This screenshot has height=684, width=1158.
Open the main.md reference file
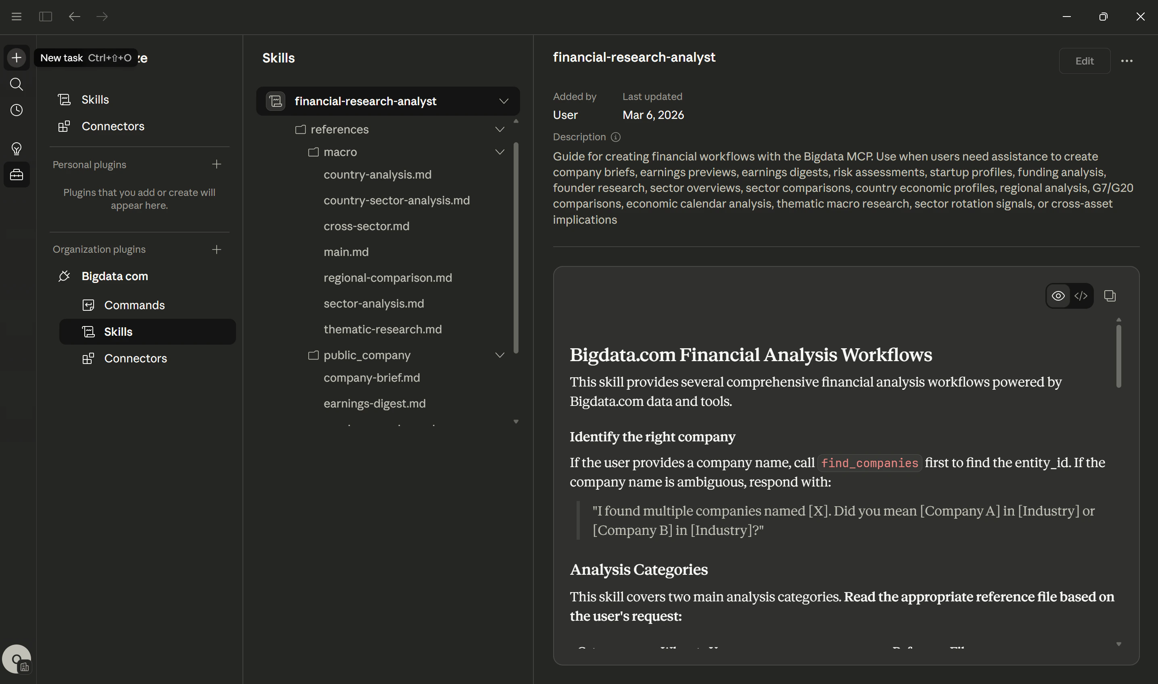(x=346, y=252)
